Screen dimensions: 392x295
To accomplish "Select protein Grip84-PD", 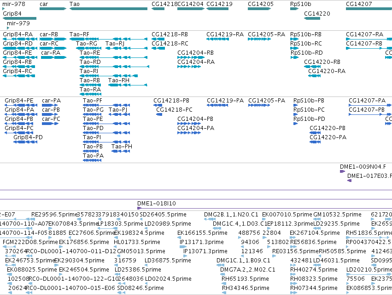I will (25, 142).
